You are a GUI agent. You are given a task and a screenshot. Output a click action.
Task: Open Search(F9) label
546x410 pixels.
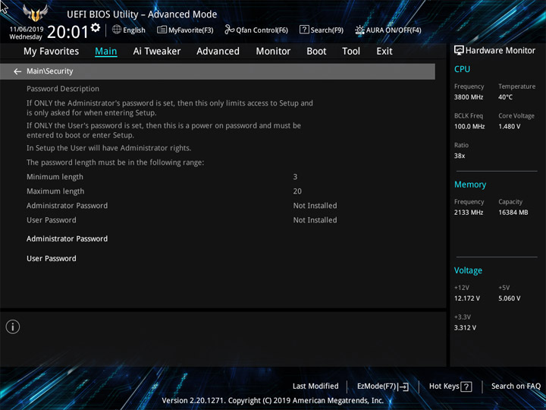[327, 30]
